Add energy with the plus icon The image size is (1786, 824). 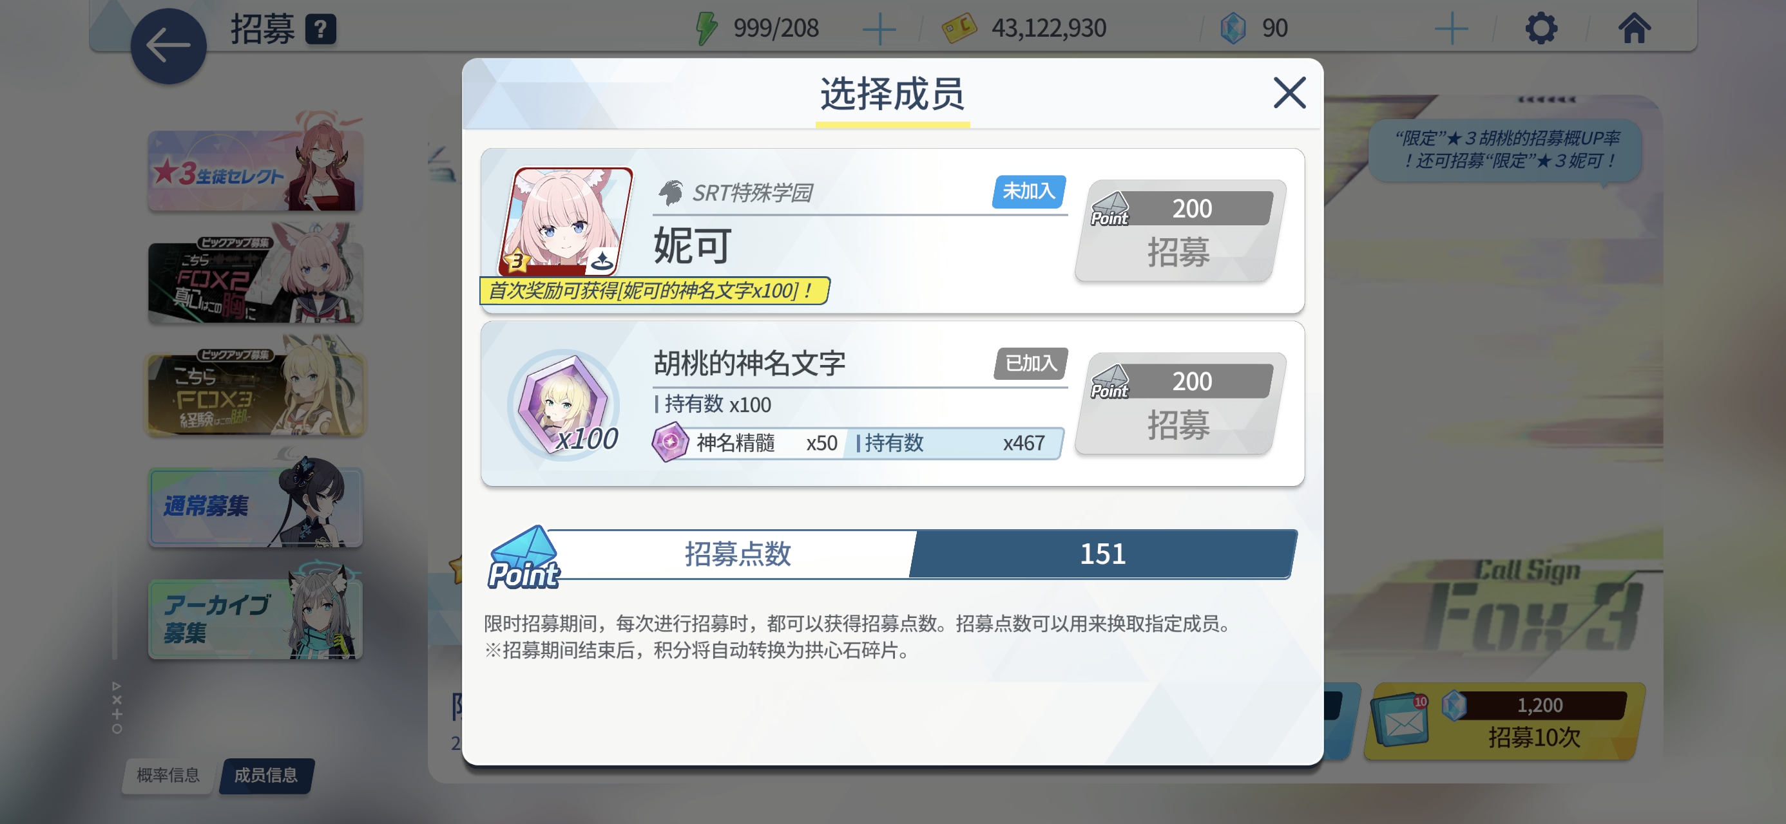pyautogui.click(x=878, y=29)
